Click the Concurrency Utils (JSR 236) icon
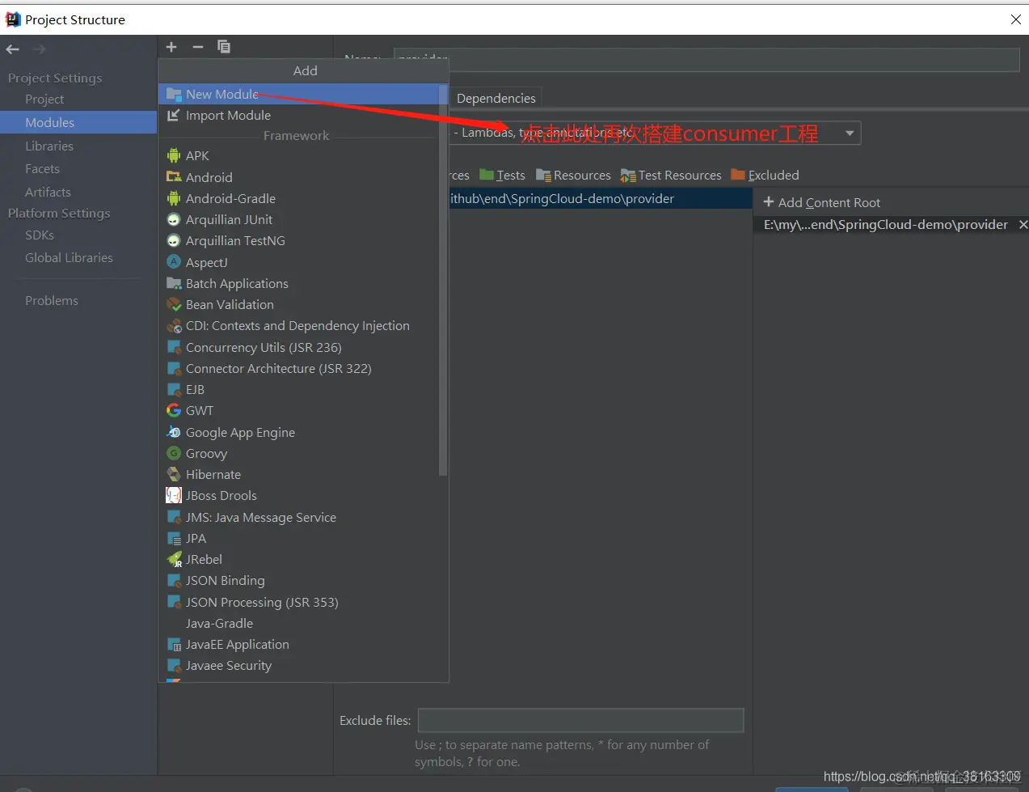 pos(173,347)
